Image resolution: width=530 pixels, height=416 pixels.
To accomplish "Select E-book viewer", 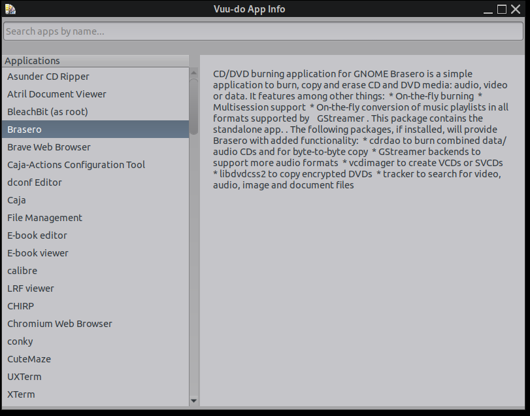I will click(95, 253).
